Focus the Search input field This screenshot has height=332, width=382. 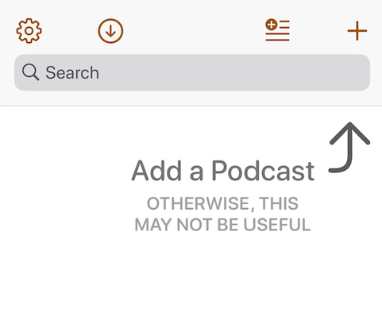(x=192, y=72)
